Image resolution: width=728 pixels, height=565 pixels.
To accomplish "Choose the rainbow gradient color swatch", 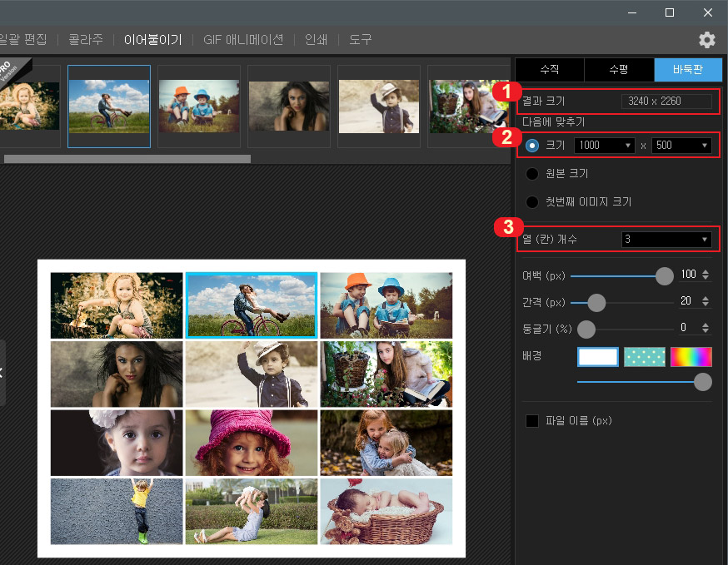I will (x=691, y=357).
